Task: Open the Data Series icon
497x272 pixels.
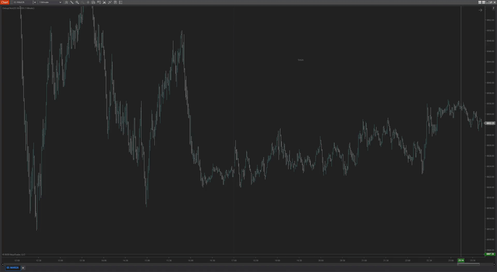Action: [93, 2]
